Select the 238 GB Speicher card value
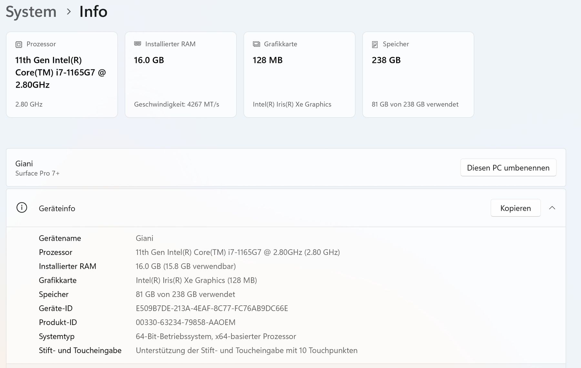Viewport: 581px width, 368px height. point(386,60)
